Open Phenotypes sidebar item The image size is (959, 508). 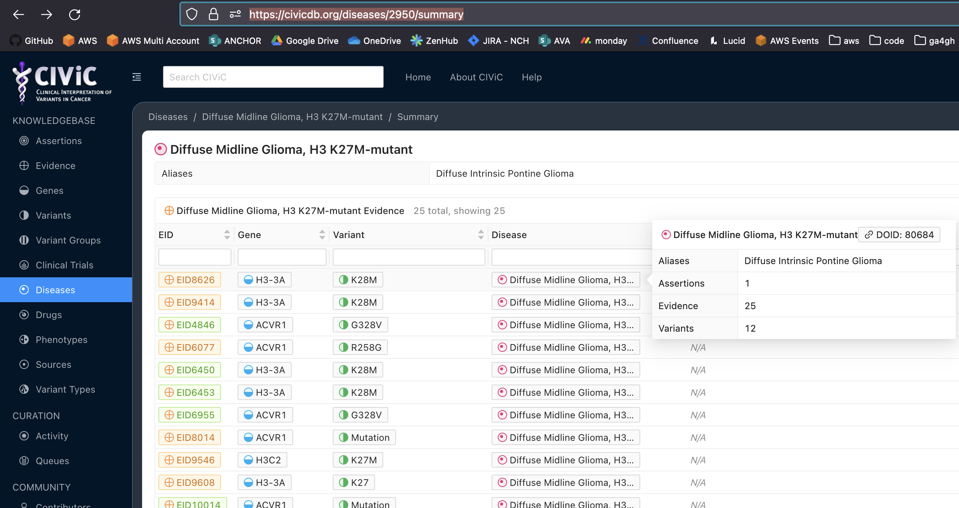pos(61,340)
